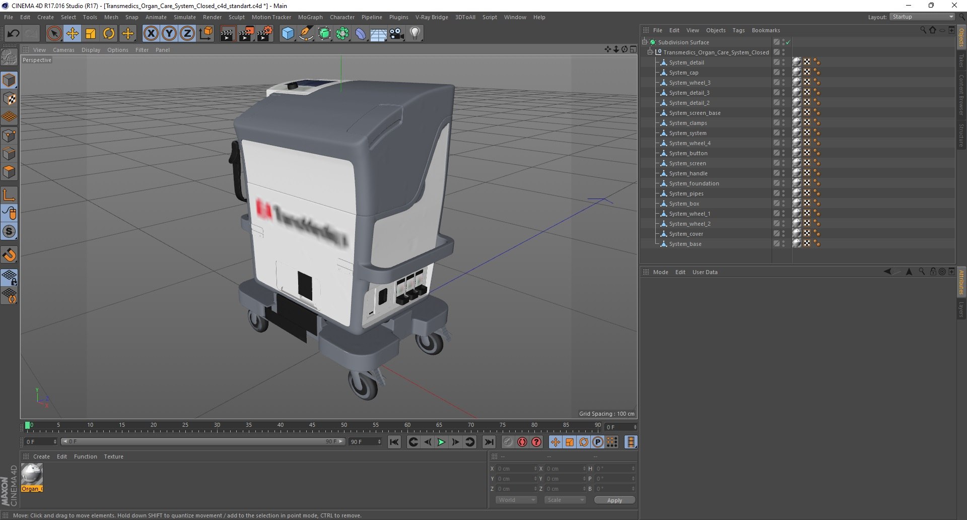Toggle visibility dots for System_cap

784,73
